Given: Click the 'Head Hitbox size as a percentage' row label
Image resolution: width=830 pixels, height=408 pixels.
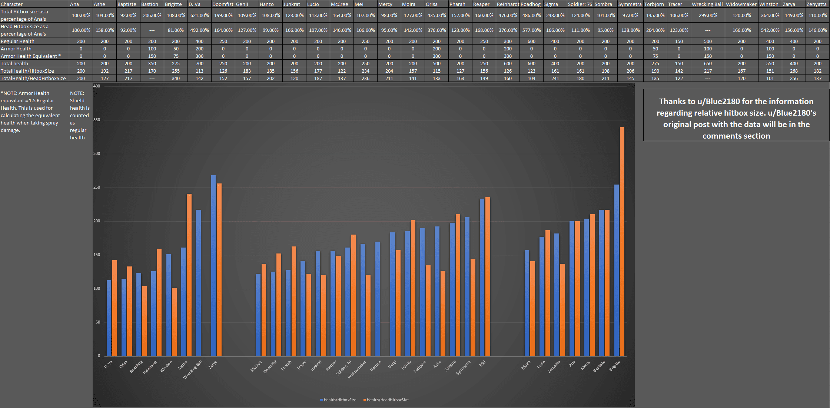Looking at the screenshot, I should coord(35,30).
